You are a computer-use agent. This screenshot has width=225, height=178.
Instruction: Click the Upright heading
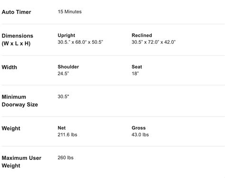point(66,35)
